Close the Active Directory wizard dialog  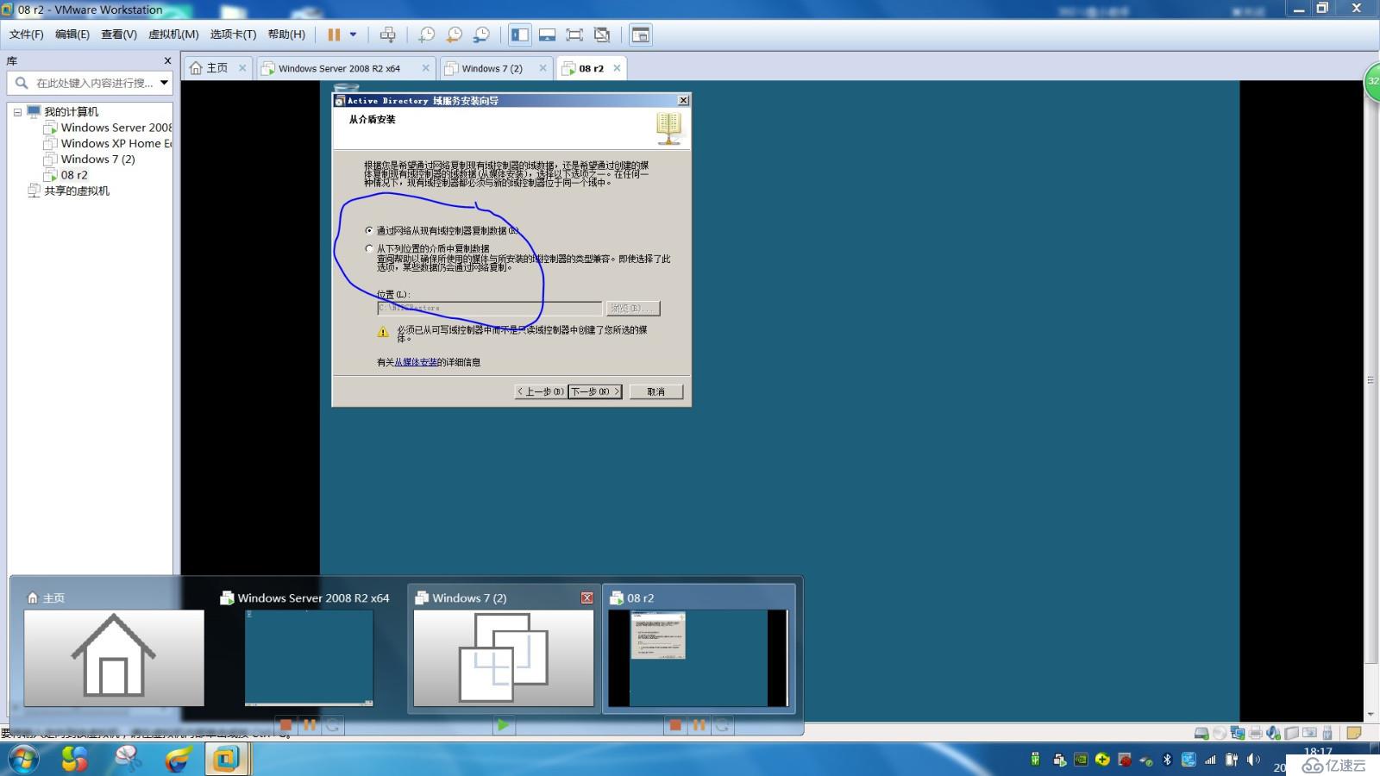(x=683, y=101)
